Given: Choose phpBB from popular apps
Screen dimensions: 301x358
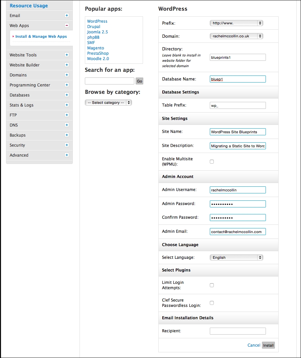Looking at the screenshot, I should coord(93,37).
